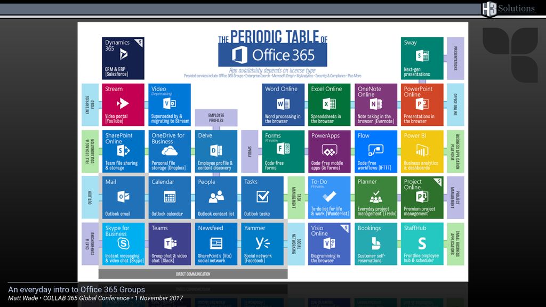This screenshot has width=546, height=307.
Task: Click the StaffHub S icon
Action: point(422,244)
